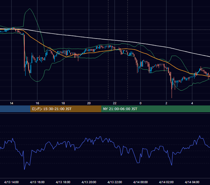Click the hour label 22 on price chart axis
Viewport: 210px width, 185px height.
coord(115,103)
